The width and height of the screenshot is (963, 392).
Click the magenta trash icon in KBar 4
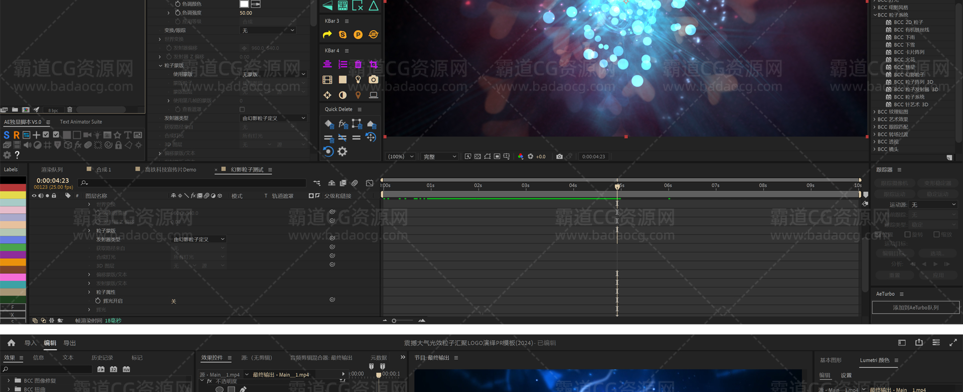(x=358, y=65)
